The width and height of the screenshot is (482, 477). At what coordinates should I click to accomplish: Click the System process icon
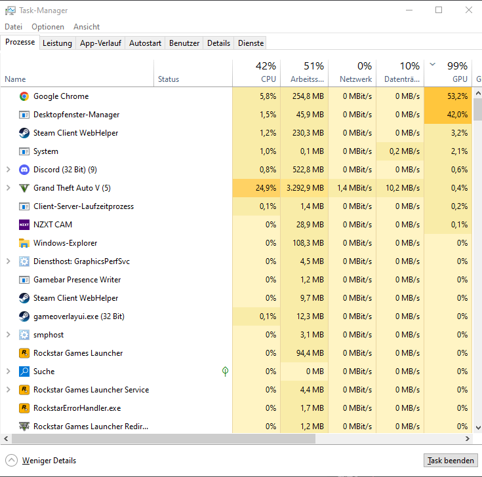point(24,151)
